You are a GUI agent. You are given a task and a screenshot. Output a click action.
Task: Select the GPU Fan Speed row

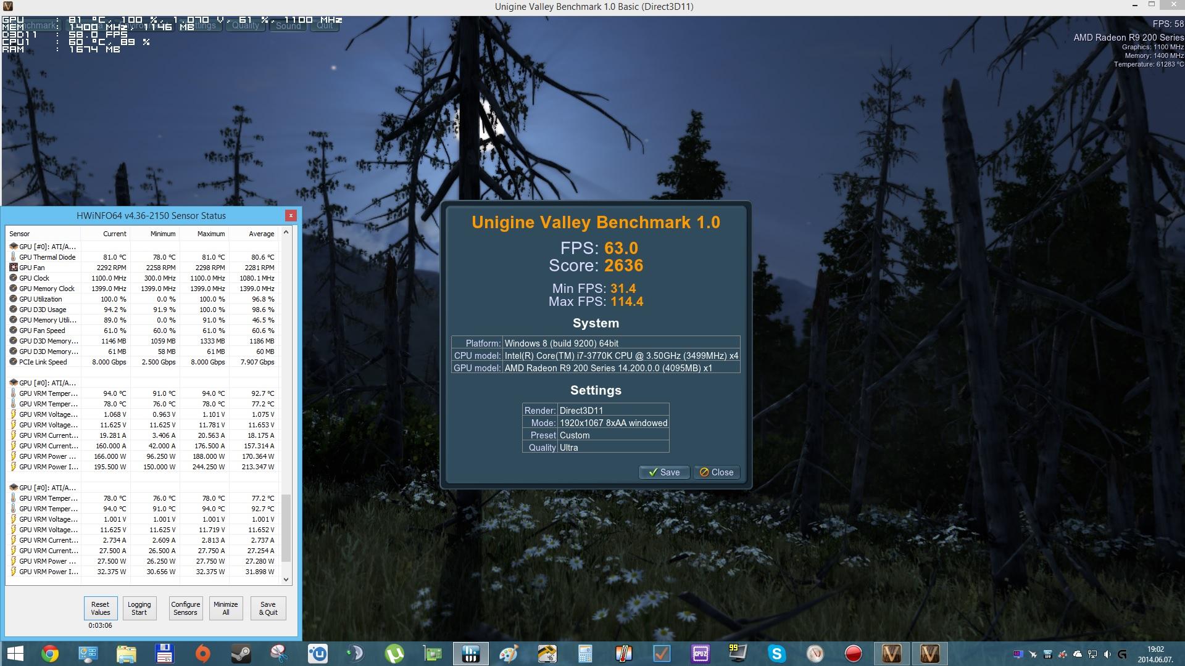pyautogui.click(x=142, y=331)
